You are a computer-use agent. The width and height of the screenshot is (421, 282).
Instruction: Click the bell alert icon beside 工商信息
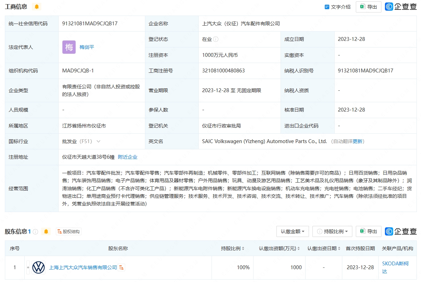coord(36,7)
